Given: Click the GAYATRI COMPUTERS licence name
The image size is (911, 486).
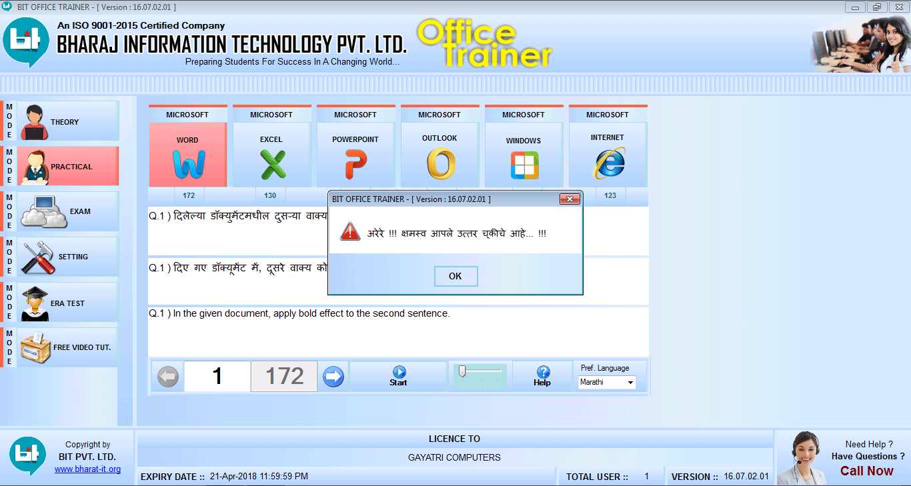Looking at the screenshot, I should (454, 457).
